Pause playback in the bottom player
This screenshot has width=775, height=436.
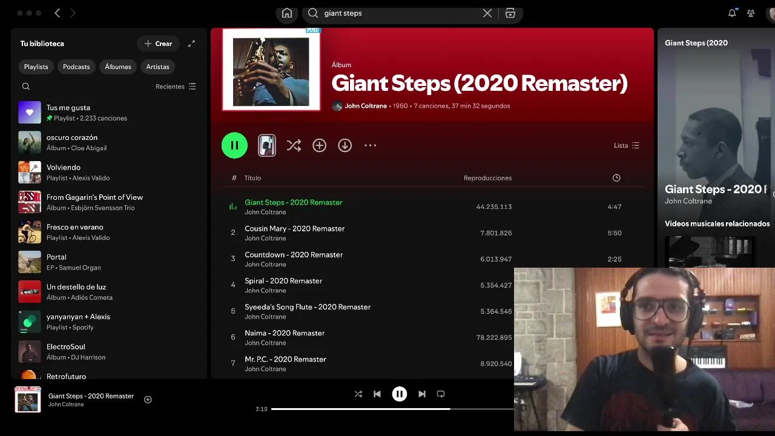tap(400, 394)
